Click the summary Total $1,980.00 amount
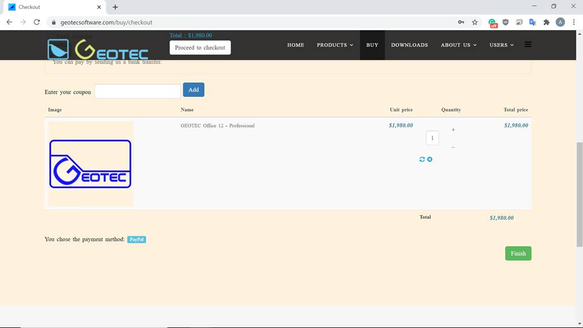Viewport: 583px width, 328px height. [501, 218]
